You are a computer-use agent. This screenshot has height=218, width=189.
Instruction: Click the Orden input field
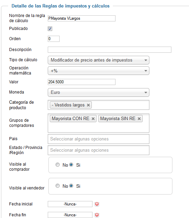[x=54, y=39]
